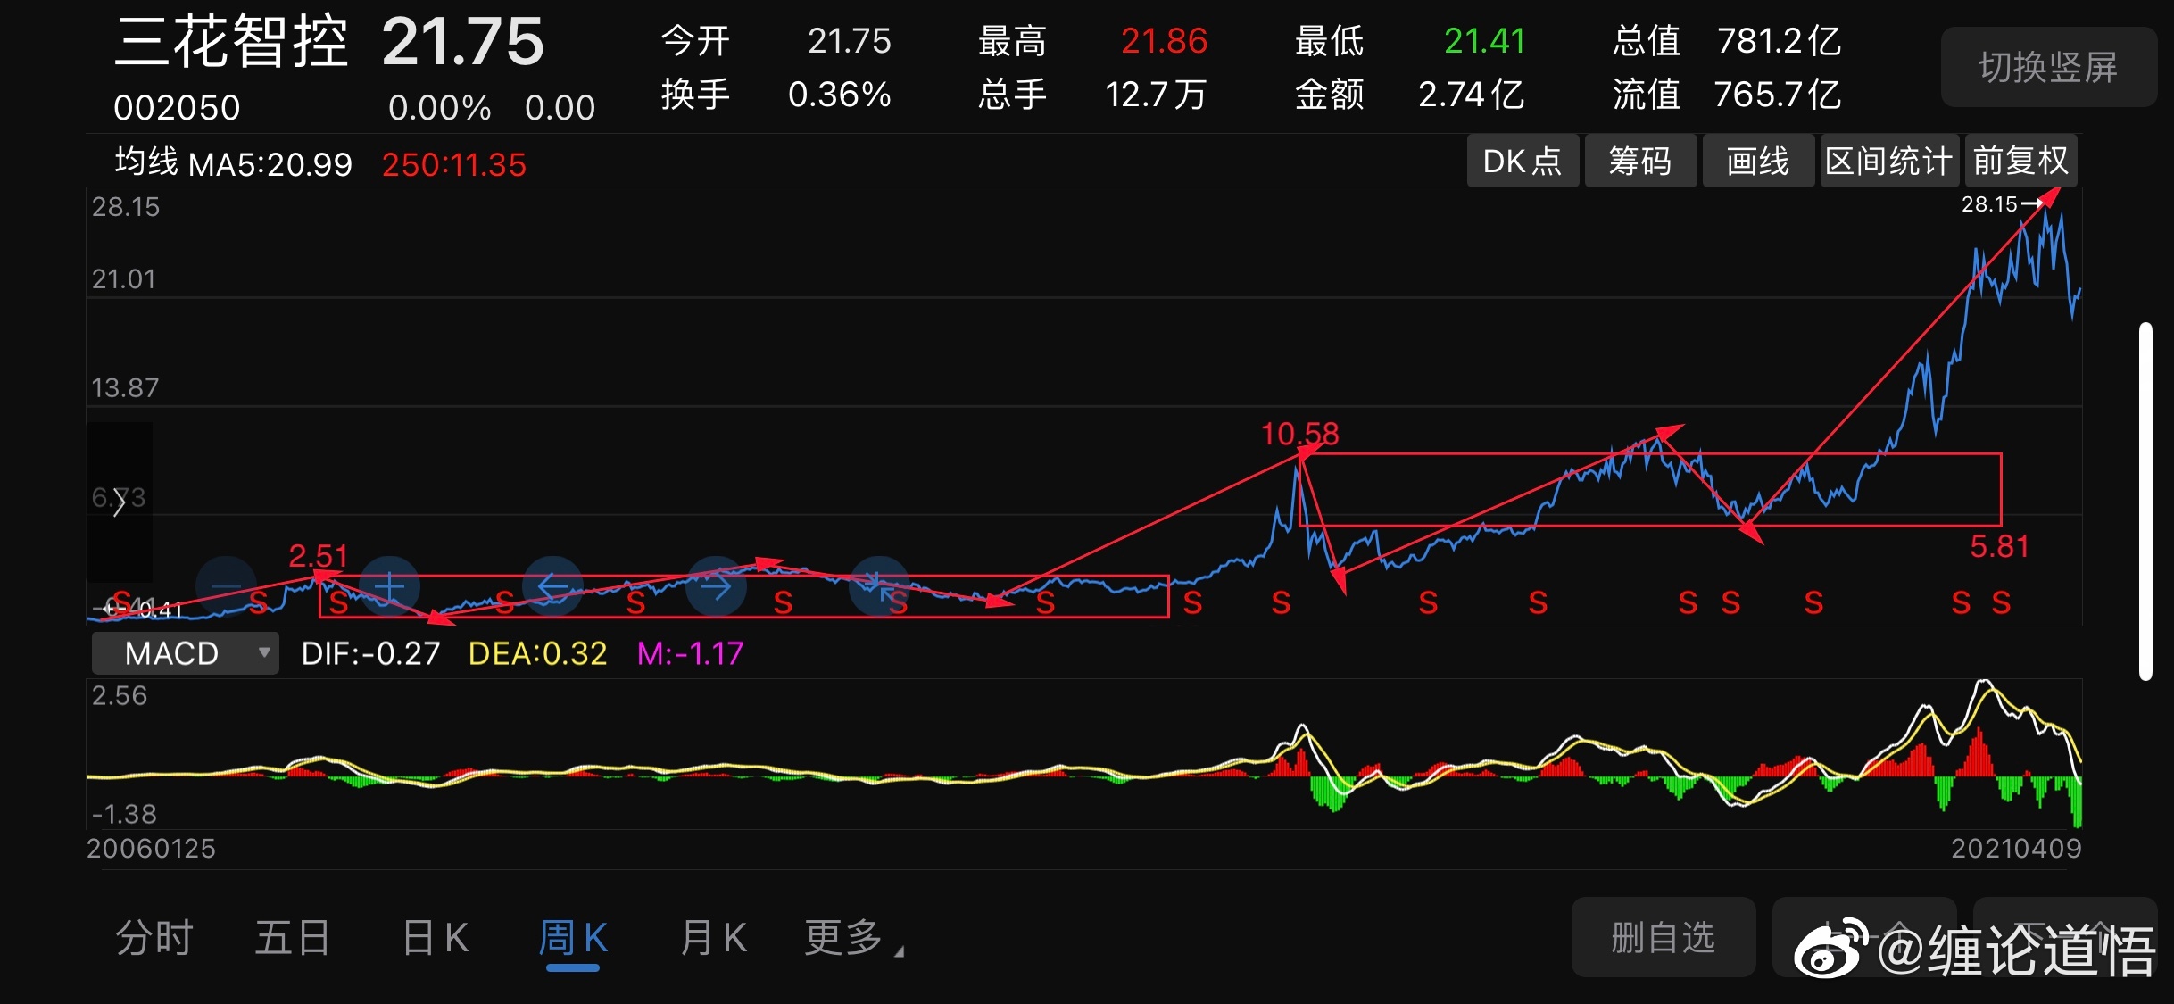The width and height of the screenshot is (2174, 1004).
Task: Zoom in chart with plus circle icon
Action: [x=389, y=586]
